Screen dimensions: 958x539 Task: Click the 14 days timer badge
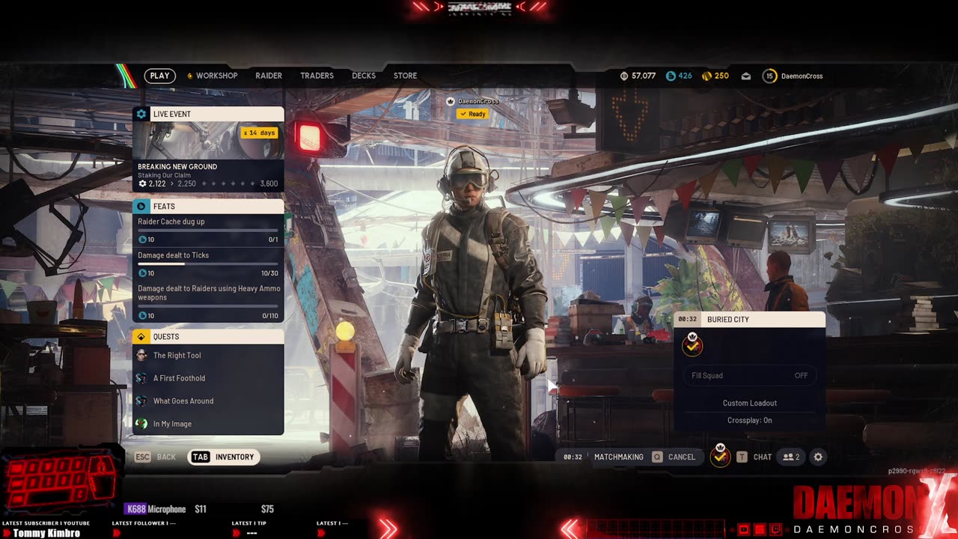(259, 133)
